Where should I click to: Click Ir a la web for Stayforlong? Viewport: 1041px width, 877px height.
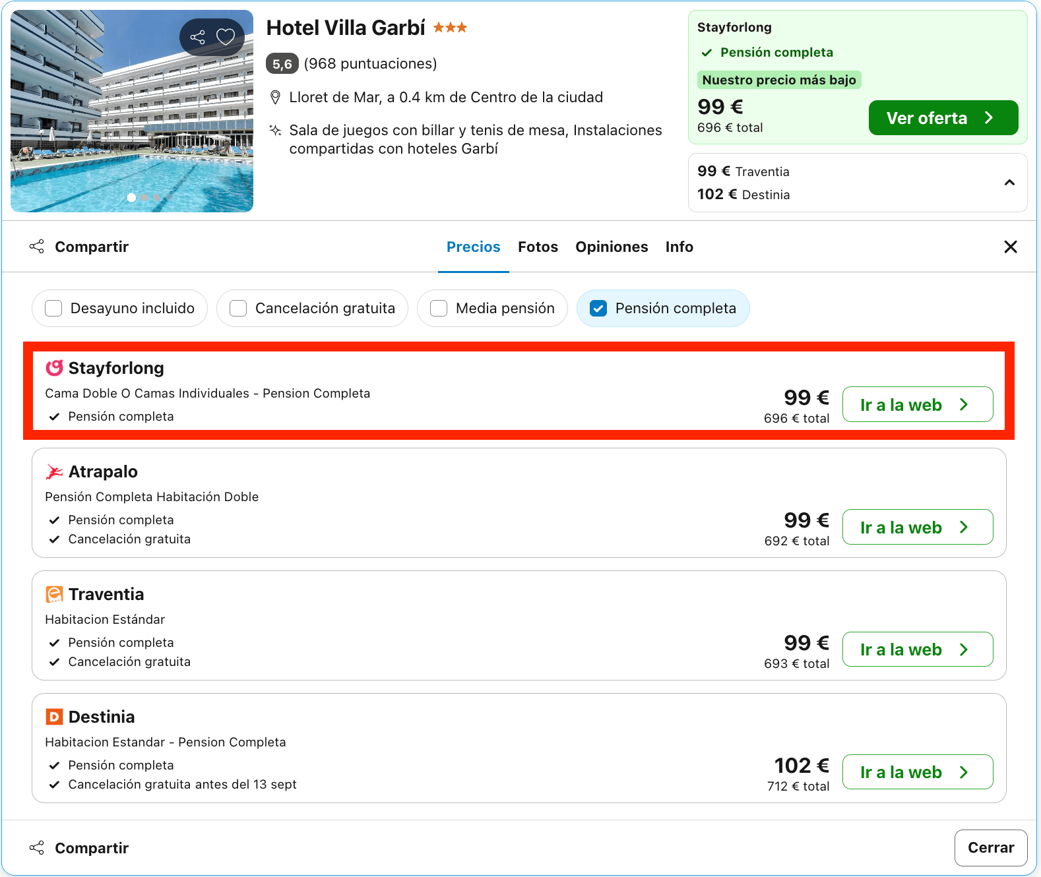[x=918, y=404]
